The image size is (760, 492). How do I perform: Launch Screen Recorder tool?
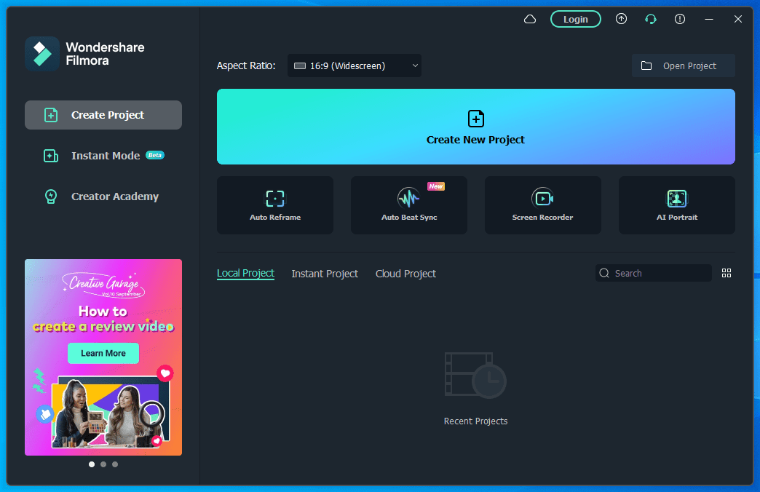coord(543,205)
